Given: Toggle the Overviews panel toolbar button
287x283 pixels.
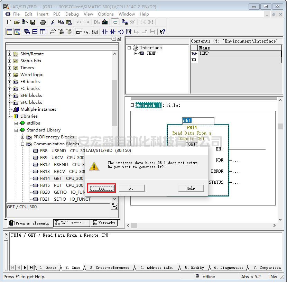Looking at the screenshot, I should click(x=9, y=32).
